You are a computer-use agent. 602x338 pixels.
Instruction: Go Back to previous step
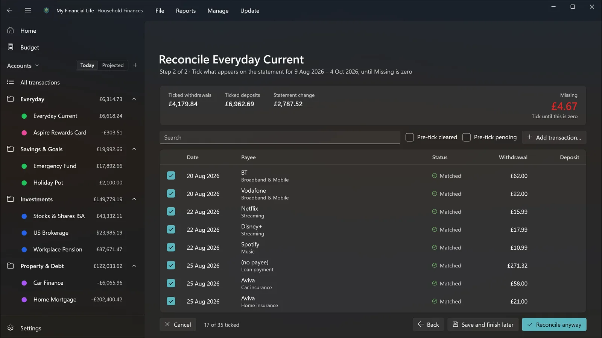tap(428, 324)
